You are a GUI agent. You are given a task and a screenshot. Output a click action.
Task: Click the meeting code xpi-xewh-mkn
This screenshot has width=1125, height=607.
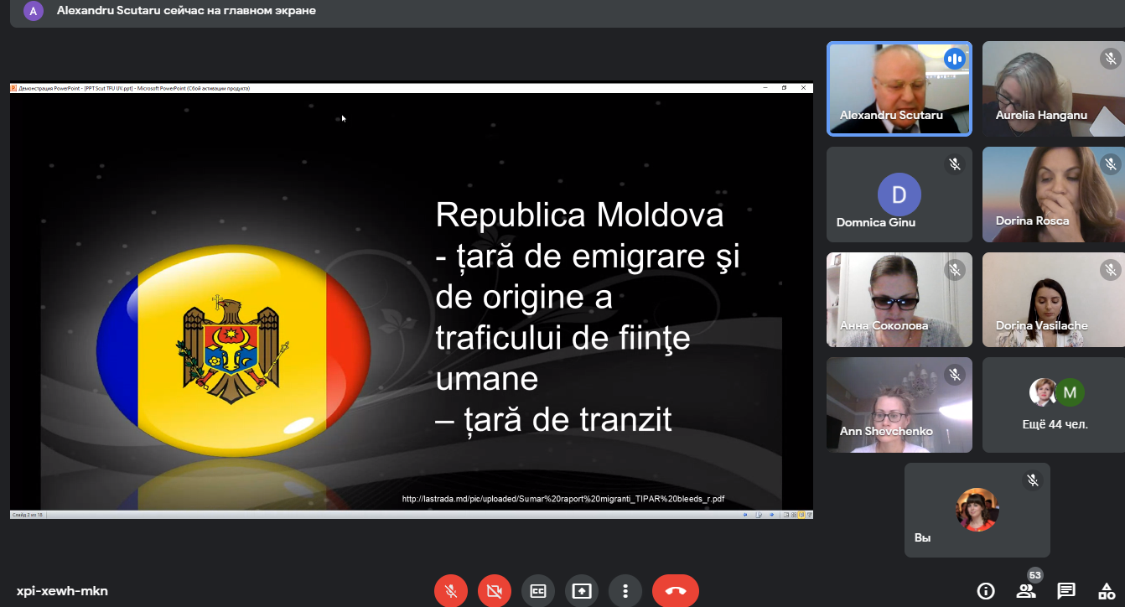point(62,591)
